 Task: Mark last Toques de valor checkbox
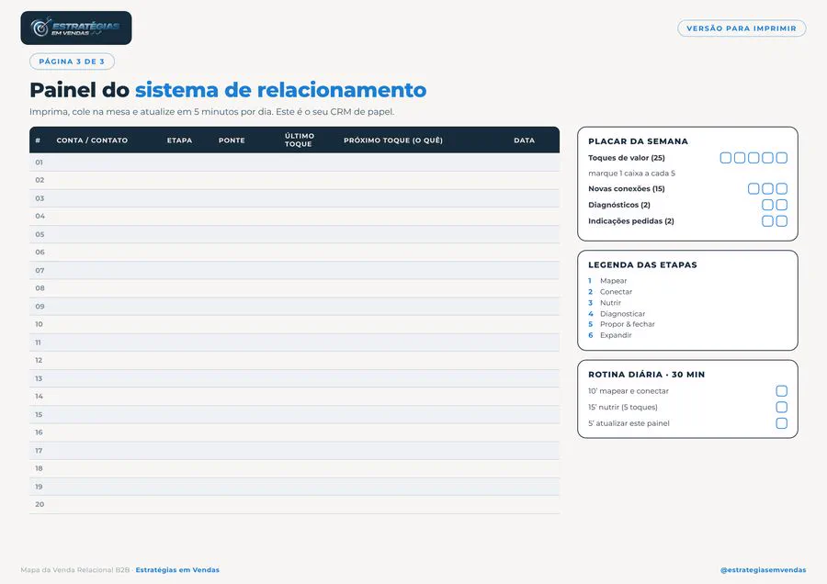click(x=782, y=158)
